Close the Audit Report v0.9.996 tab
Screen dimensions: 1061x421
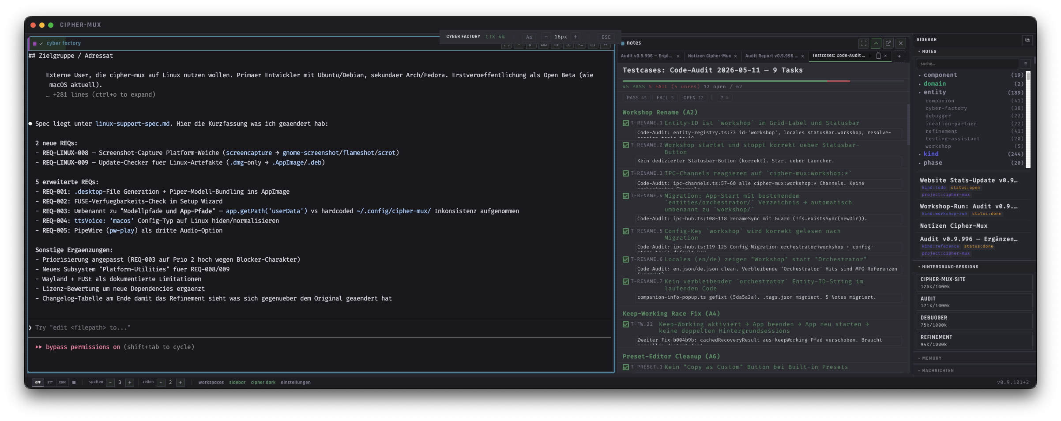coord(802,56)
